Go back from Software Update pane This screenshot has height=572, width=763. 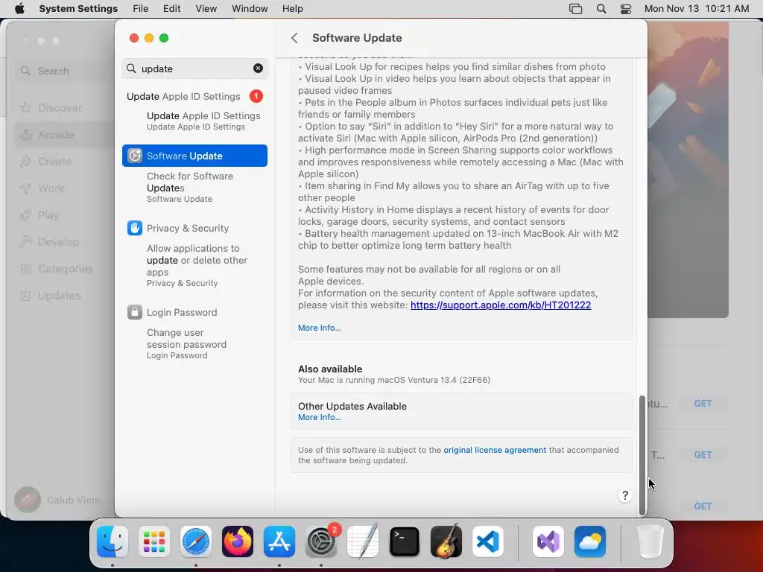[294, 38]
